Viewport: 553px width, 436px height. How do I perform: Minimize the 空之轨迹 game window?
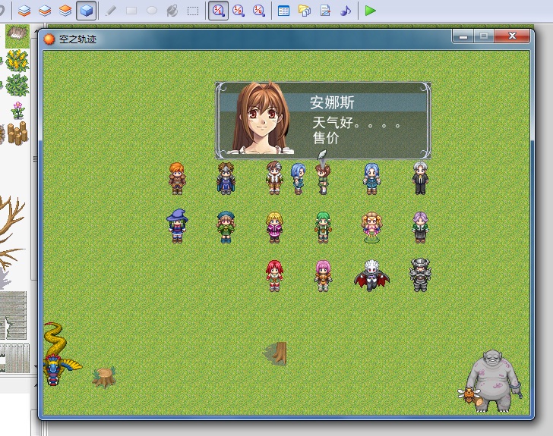tap(463, 36)
